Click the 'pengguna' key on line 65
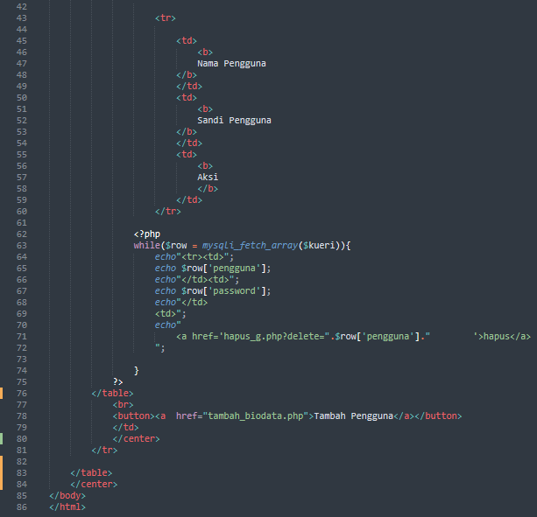This screenshot has width=537, height=517. [234, 269]
